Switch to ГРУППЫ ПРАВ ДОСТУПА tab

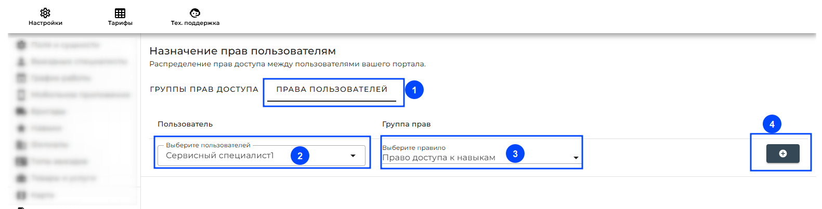click(204, 89)
